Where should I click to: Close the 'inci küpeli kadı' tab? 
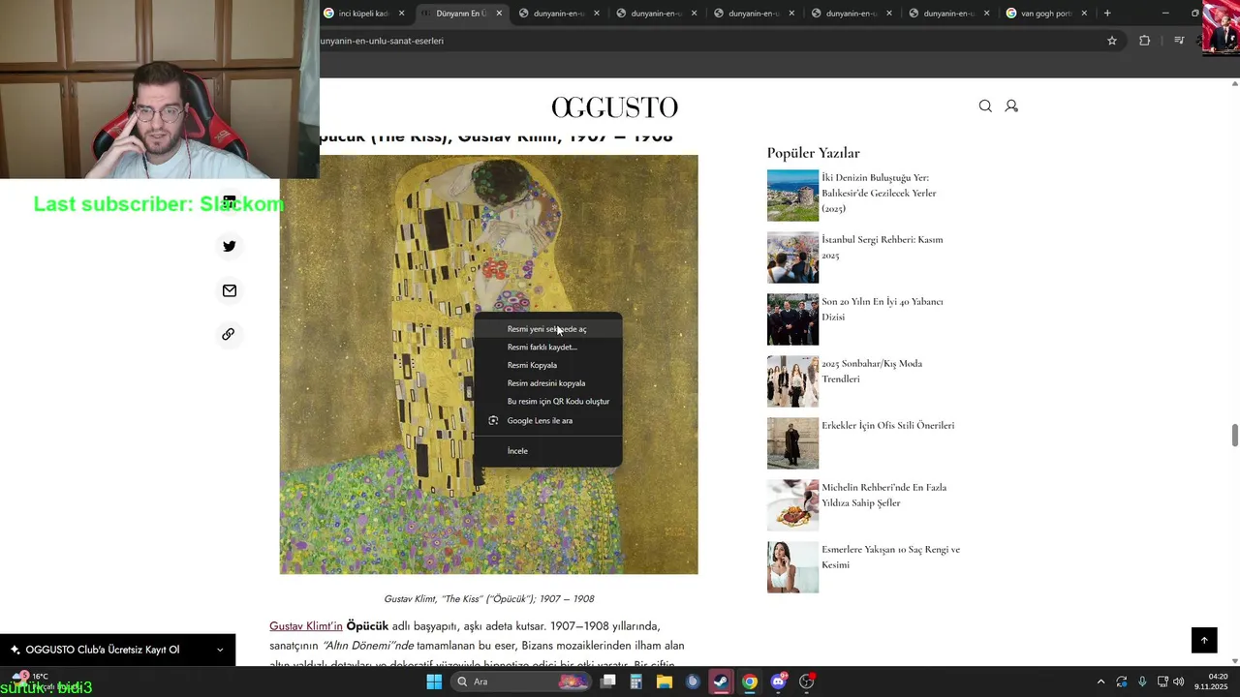coord(402,14)
